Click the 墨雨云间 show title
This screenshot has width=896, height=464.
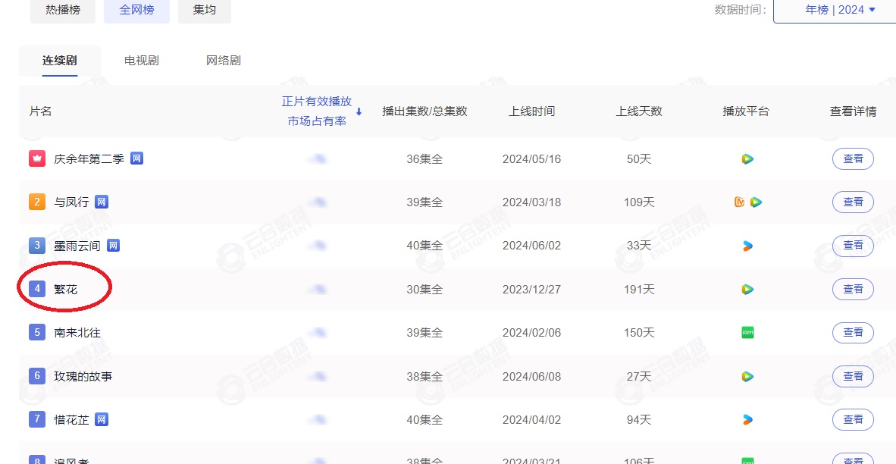(77, 246)
